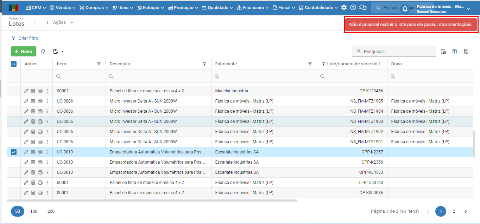
Task: Print the lot OP-K000036
Action: (x=40, y=193)
